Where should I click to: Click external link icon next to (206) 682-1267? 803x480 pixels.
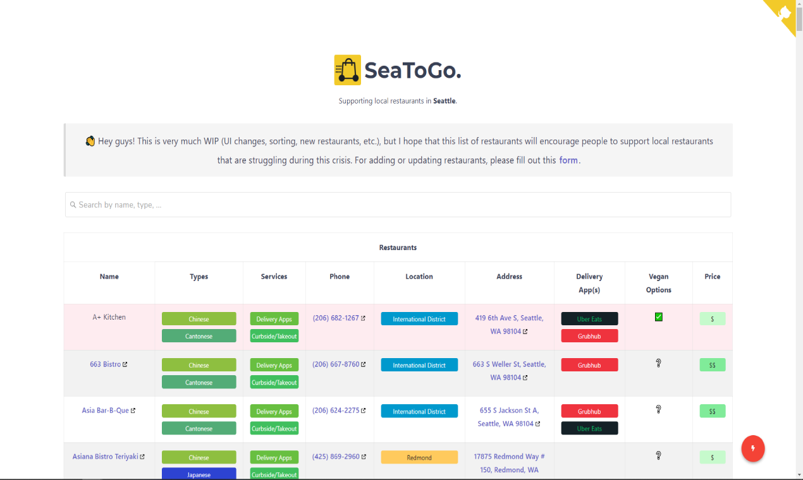coord(364,318)
